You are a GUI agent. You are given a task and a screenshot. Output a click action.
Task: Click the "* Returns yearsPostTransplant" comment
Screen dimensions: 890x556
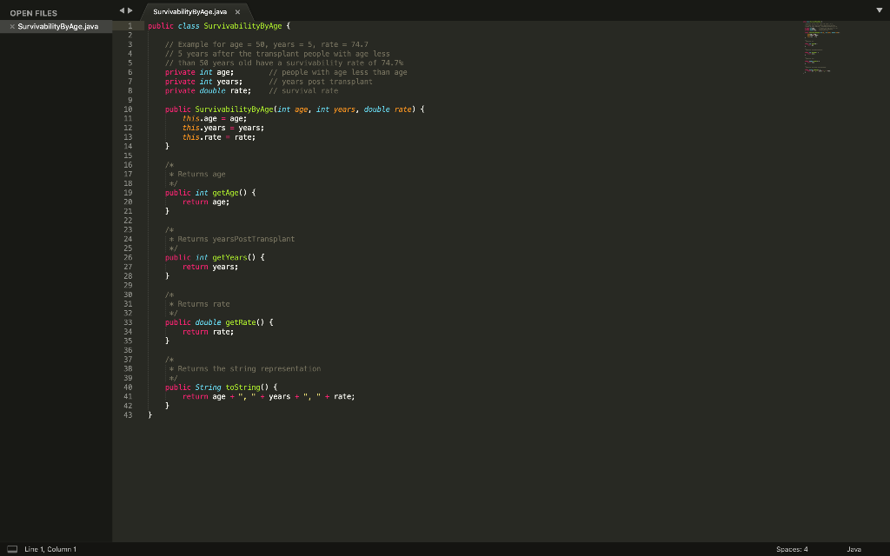coord(231,239)
